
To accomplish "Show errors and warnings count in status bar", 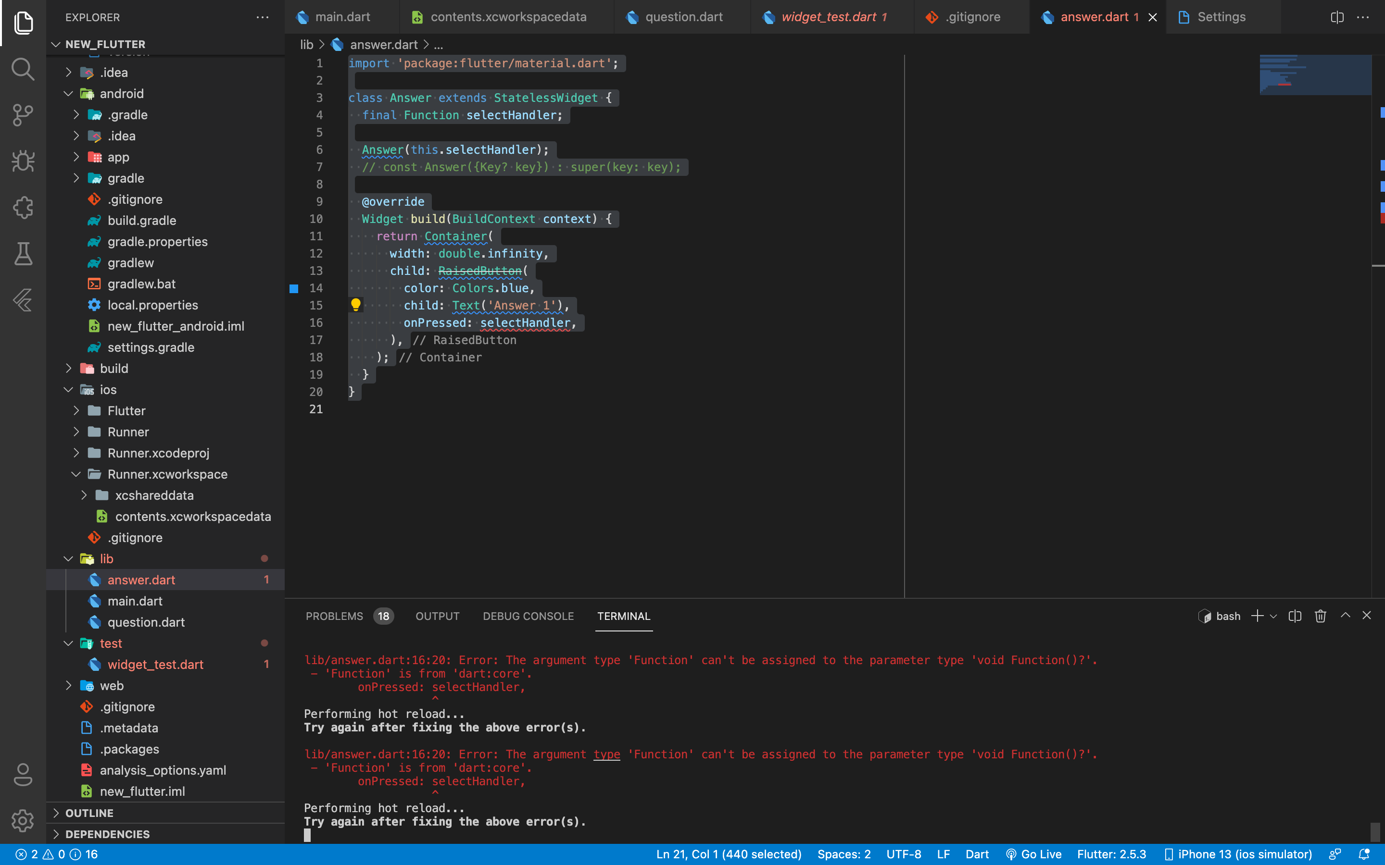I will click(57, 854).
